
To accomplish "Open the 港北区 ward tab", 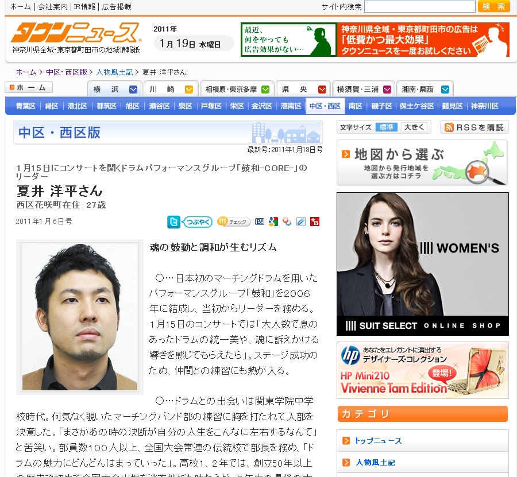I will pos(77,106).
